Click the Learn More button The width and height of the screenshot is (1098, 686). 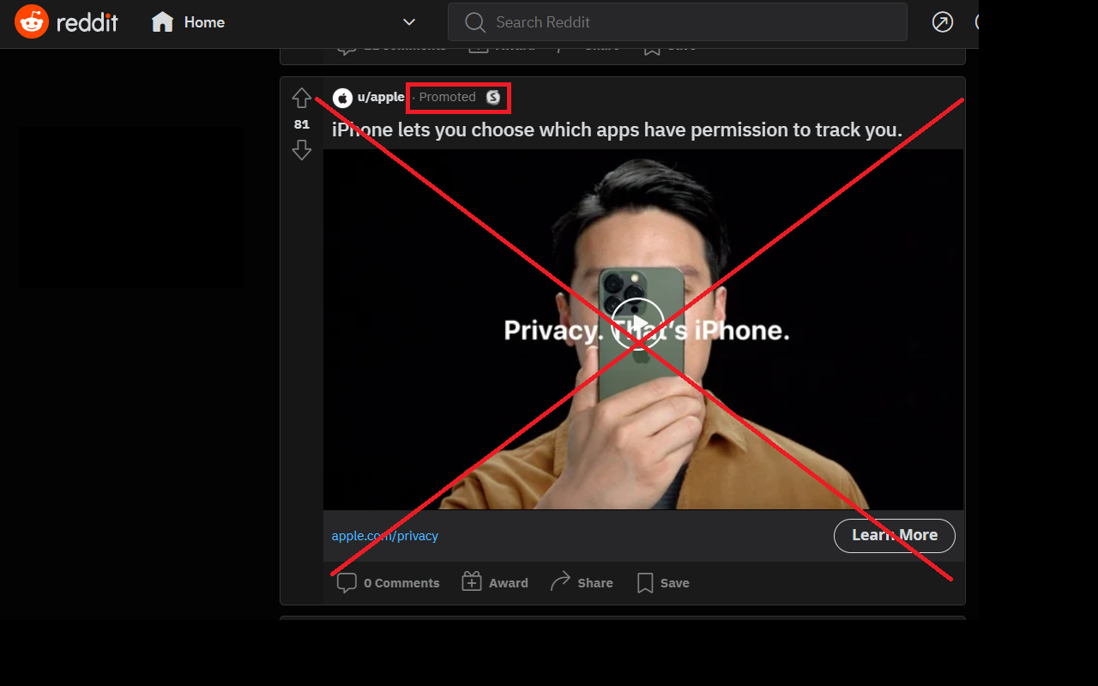pos(895,536)
